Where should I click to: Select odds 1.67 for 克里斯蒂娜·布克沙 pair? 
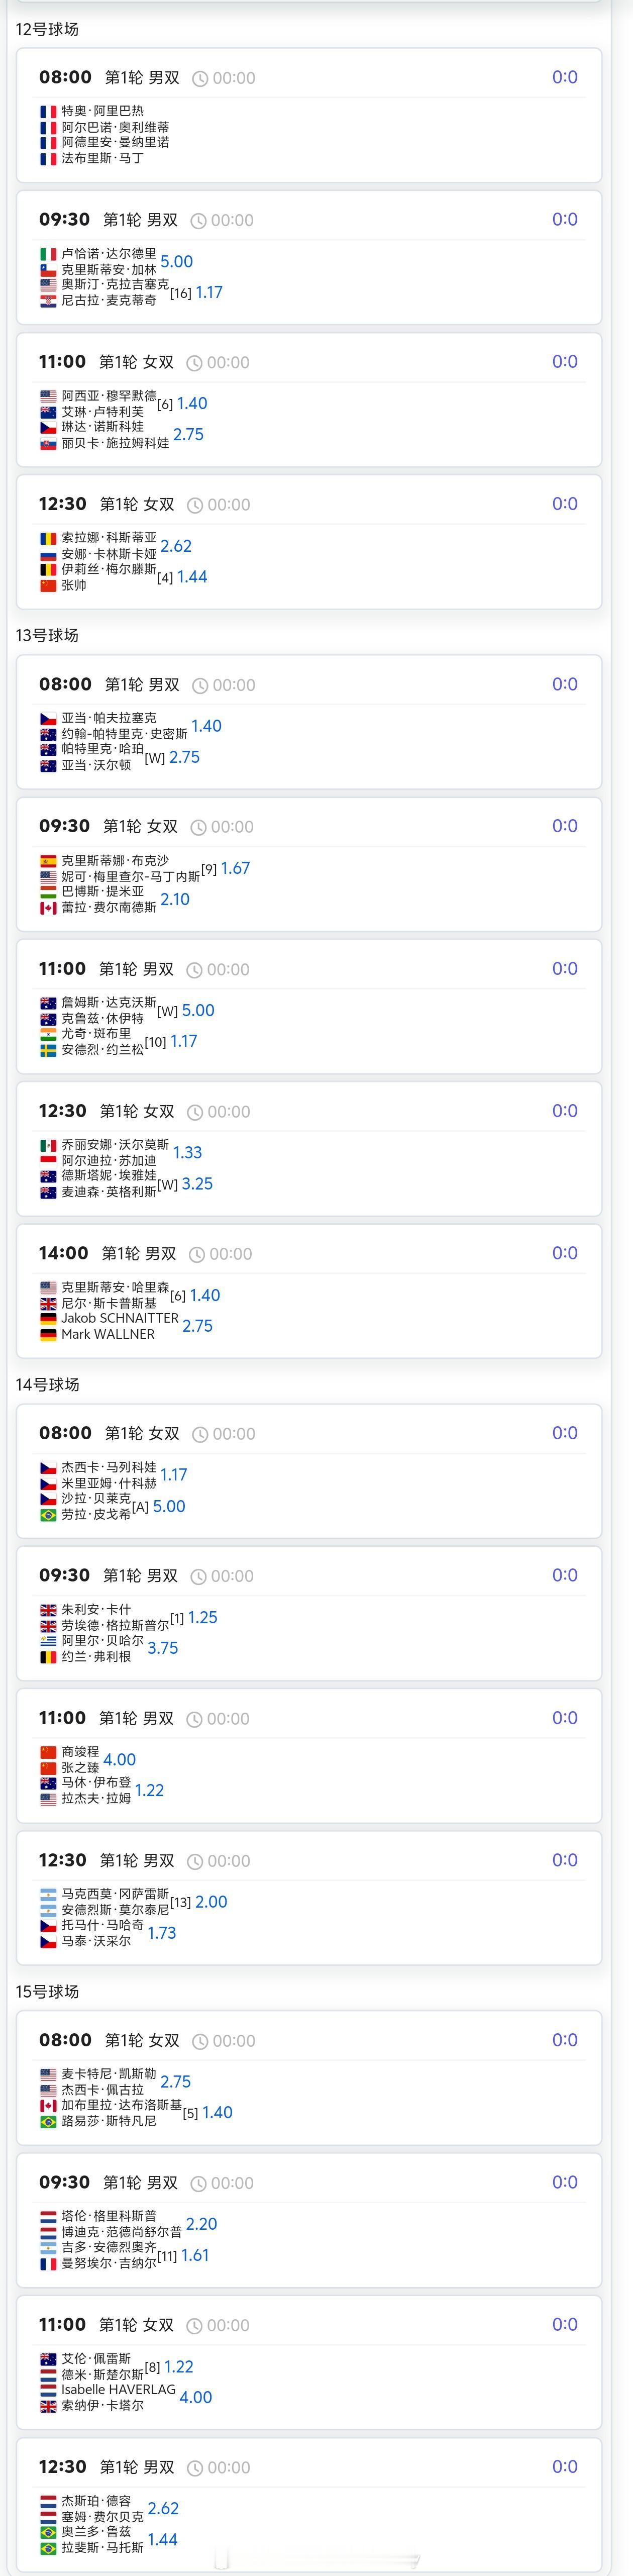click(x=235, y=868)
